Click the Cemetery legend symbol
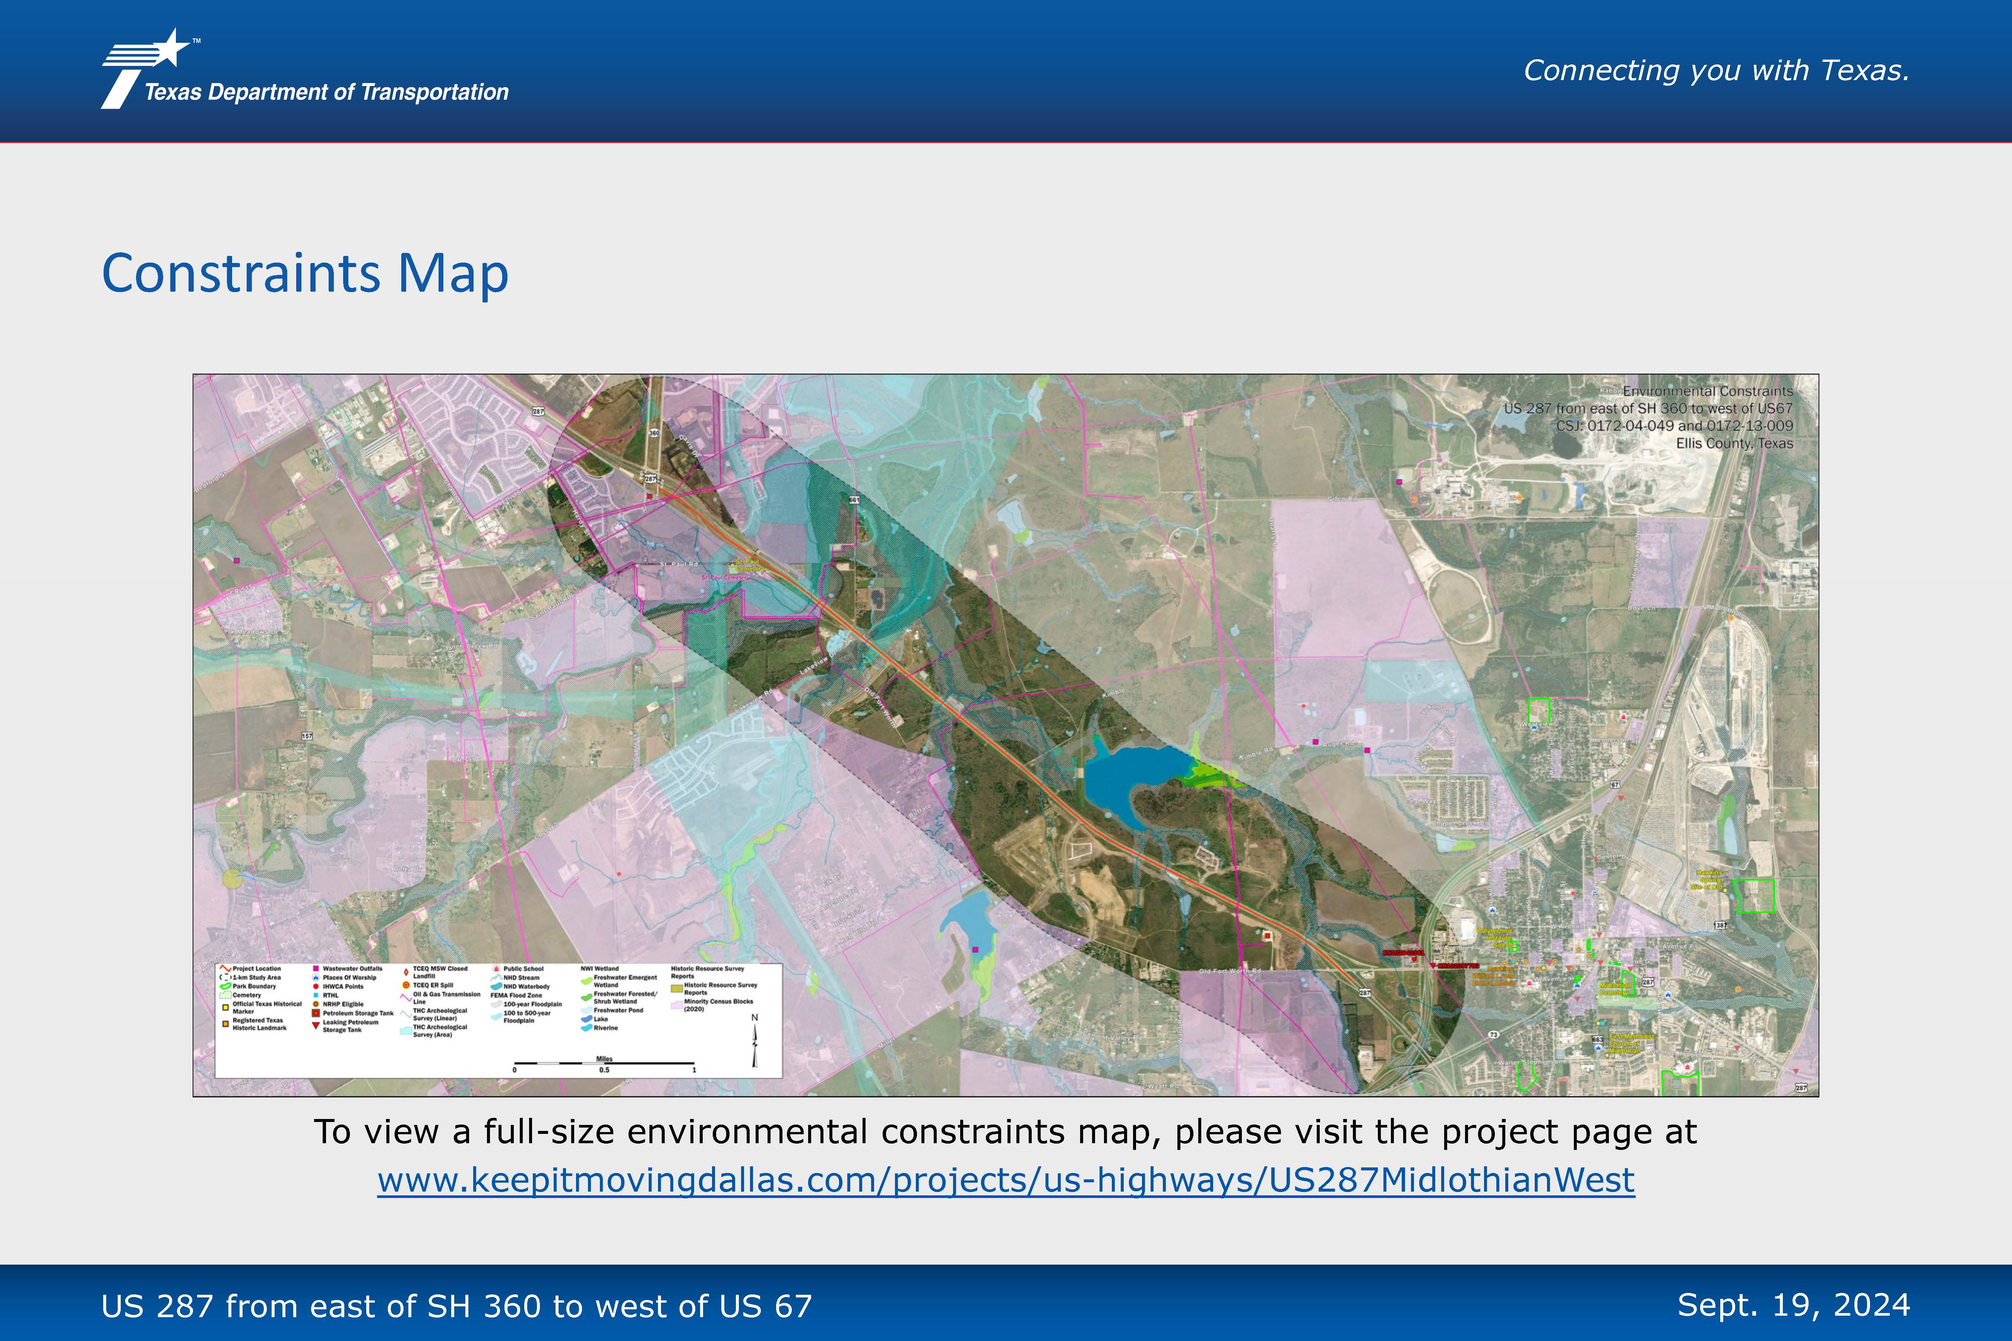 point(226,995)
